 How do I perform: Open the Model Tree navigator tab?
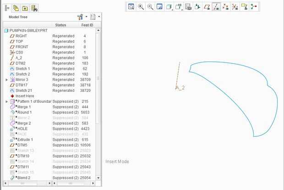7,8
